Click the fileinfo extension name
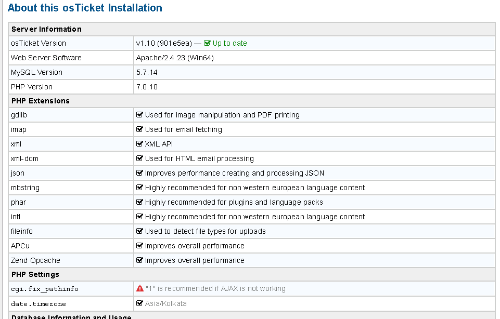 click(x=22, y=231)
